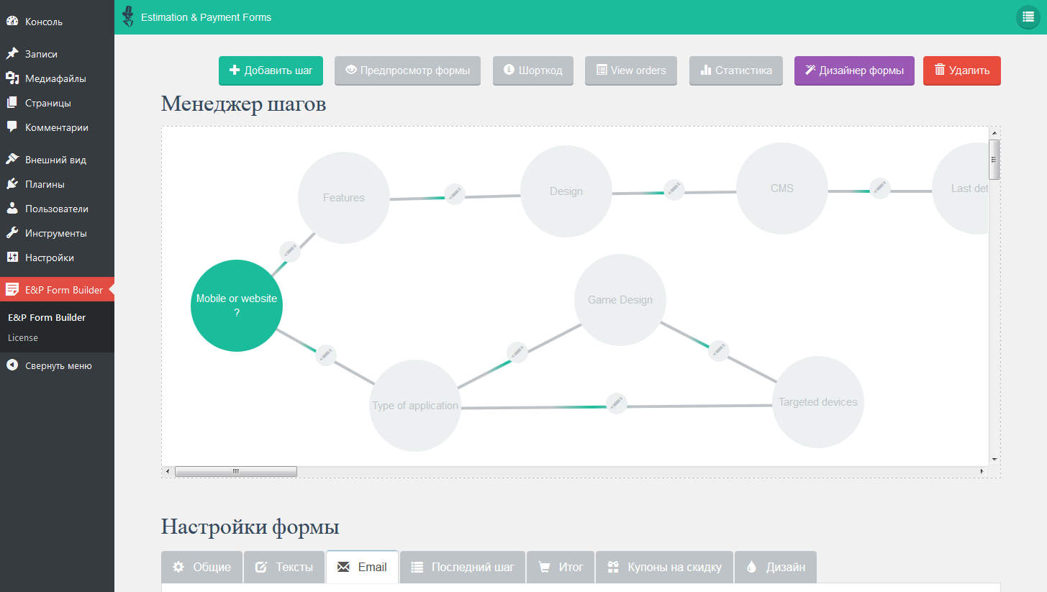1047x592 pixels.
Task: Click edit pencil between Game Design and Targeted devices
Action: (718, 351)
